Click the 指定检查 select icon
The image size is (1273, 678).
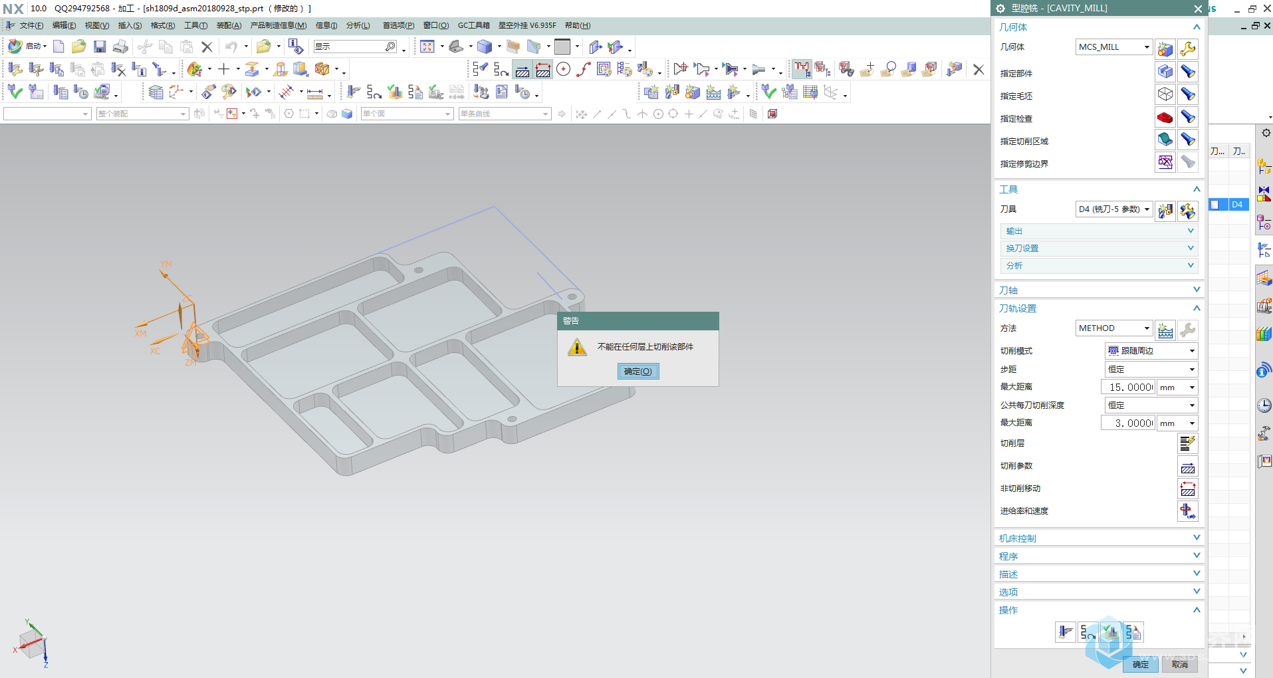1165,117
